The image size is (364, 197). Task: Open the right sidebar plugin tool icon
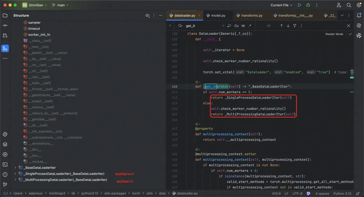tap(359, 35)
